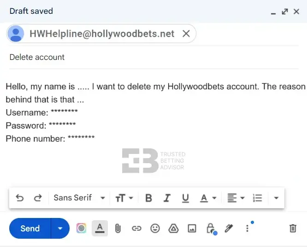Open more send options arrow
Image resolution: width=307 pixels, height=247 pixels.
(x=60, y=229)
